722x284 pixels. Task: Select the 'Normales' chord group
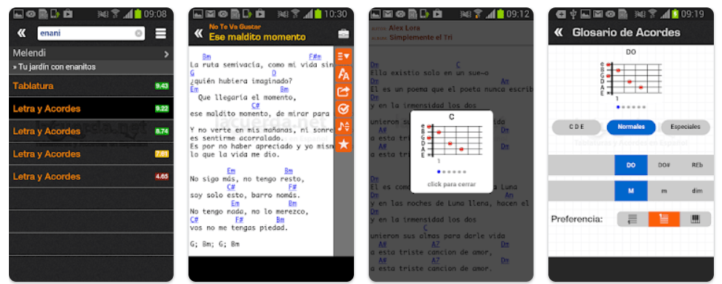631,127
